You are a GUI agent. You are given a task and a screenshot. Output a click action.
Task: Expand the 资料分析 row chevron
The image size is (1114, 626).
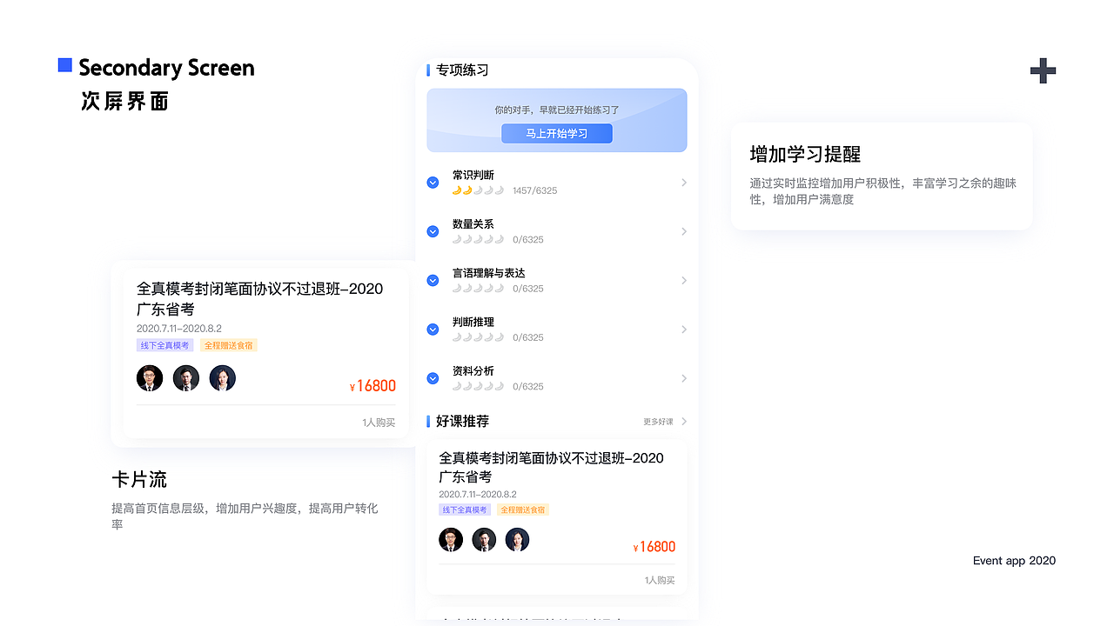[x=684, y=378]
